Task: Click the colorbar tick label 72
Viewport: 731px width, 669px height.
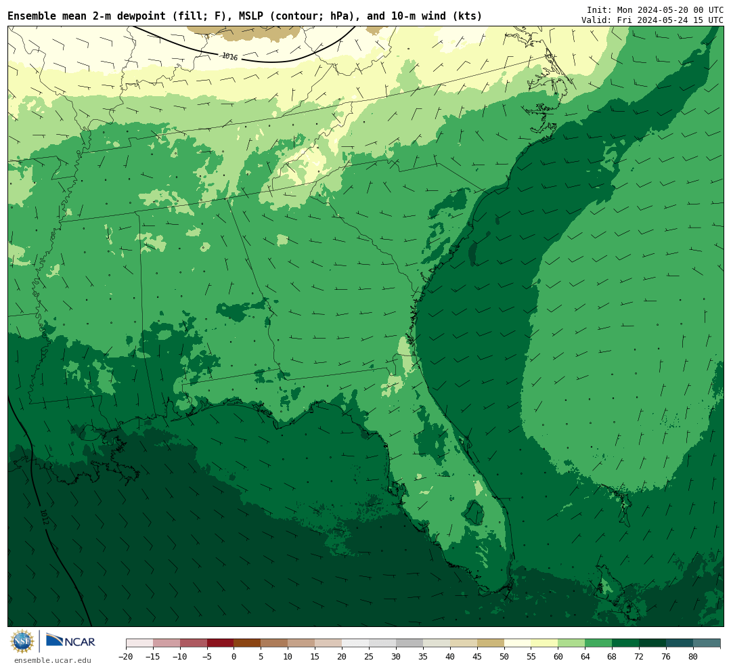Action: 639,656
